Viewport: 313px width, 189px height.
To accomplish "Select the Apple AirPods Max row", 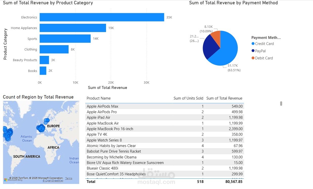I will (x=165, y=106).
